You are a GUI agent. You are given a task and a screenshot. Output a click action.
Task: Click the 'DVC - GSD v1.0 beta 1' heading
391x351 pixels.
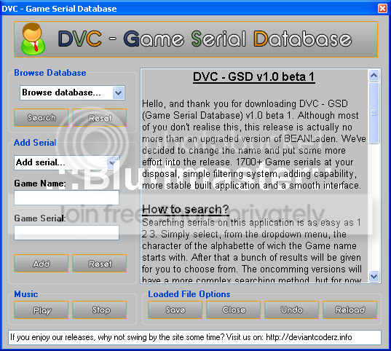[x=254, y=77]
